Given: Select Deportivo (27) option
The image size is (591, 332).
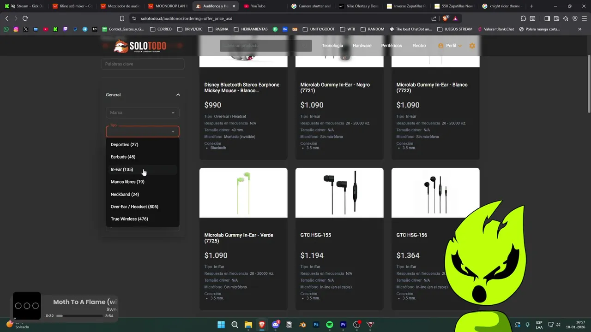Looking at the screenshot, I should [x=142, y=144].
